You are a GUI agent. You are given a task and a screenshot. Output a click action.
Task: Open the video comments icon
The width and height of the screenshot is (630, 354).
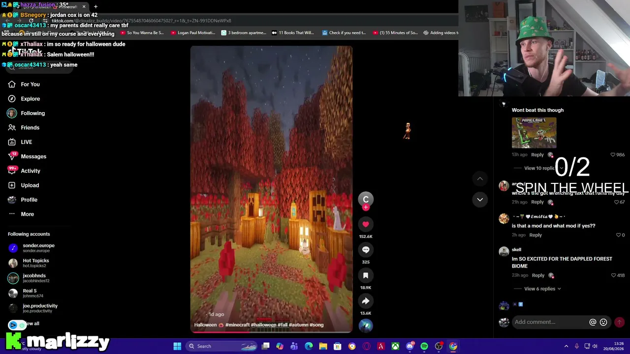coord(366,250)
